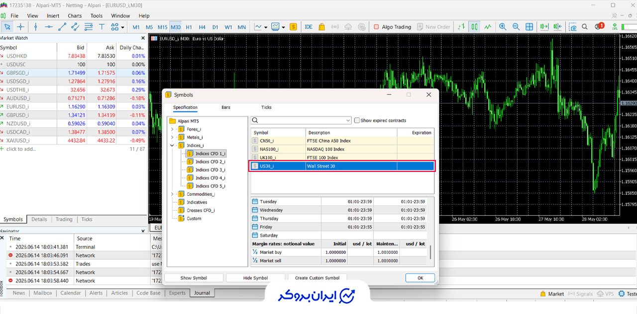The height and width of the screenshot is (314, 637).
Task: Toggle chart shift
Action: coord(558,27)
